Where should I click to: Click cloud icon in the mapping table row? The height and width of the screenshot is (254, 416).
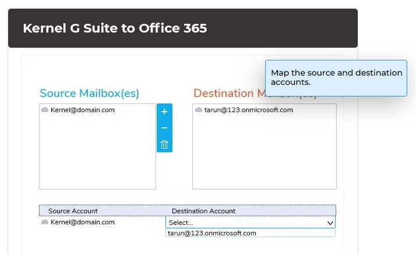point(45,222)
